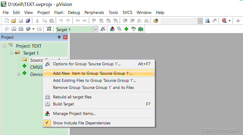Click the Build target toolbar icon
This screenshot has height=135, width=243.
(x=14, y=29)
